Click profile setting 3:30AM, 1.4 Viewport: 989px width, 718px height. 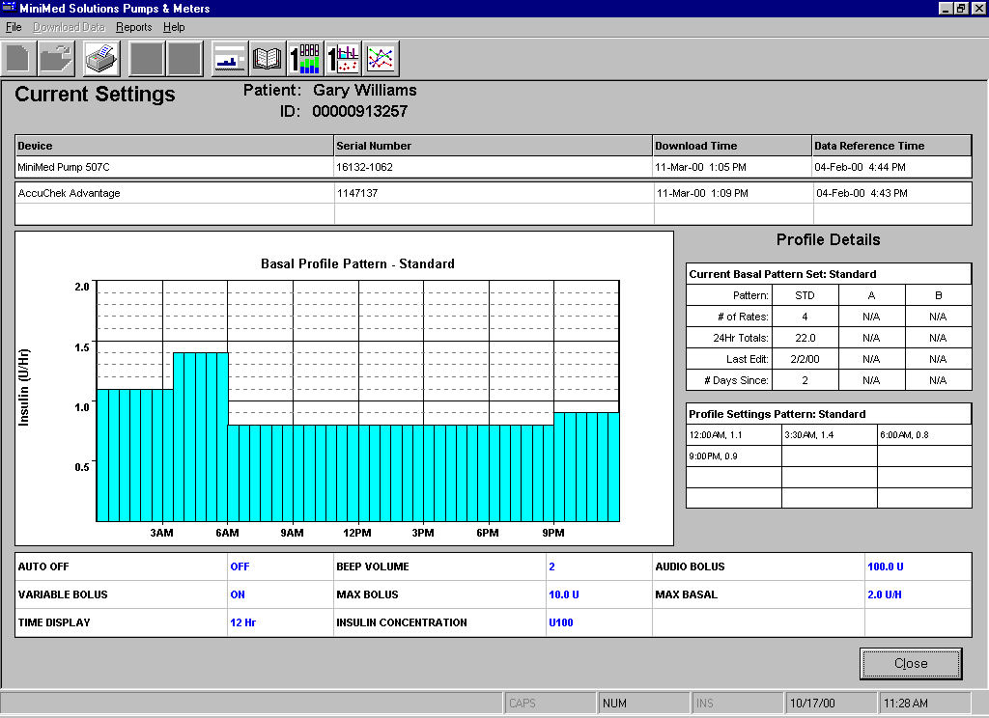tap(809, 435)
